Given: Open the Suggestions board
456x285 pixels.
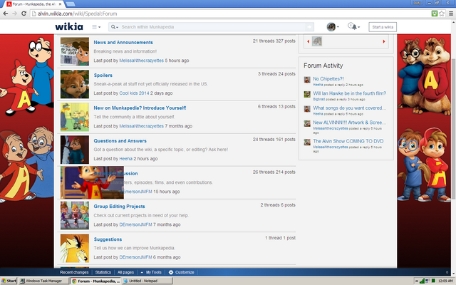Looking at the screenshot, I should coord(108,239).
